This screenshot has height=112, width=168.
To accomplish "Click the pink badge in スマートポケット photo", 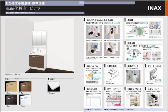I will click(118, 105).
